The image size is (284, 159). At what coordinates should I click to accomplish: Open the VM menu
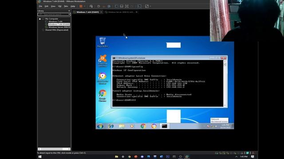point(59,6)
